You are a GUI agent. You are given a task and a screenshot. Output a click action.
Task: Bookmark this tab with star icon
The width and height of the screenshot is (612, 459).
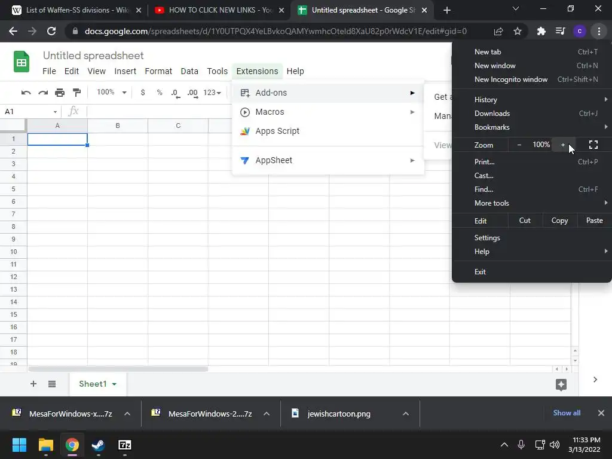518,31
